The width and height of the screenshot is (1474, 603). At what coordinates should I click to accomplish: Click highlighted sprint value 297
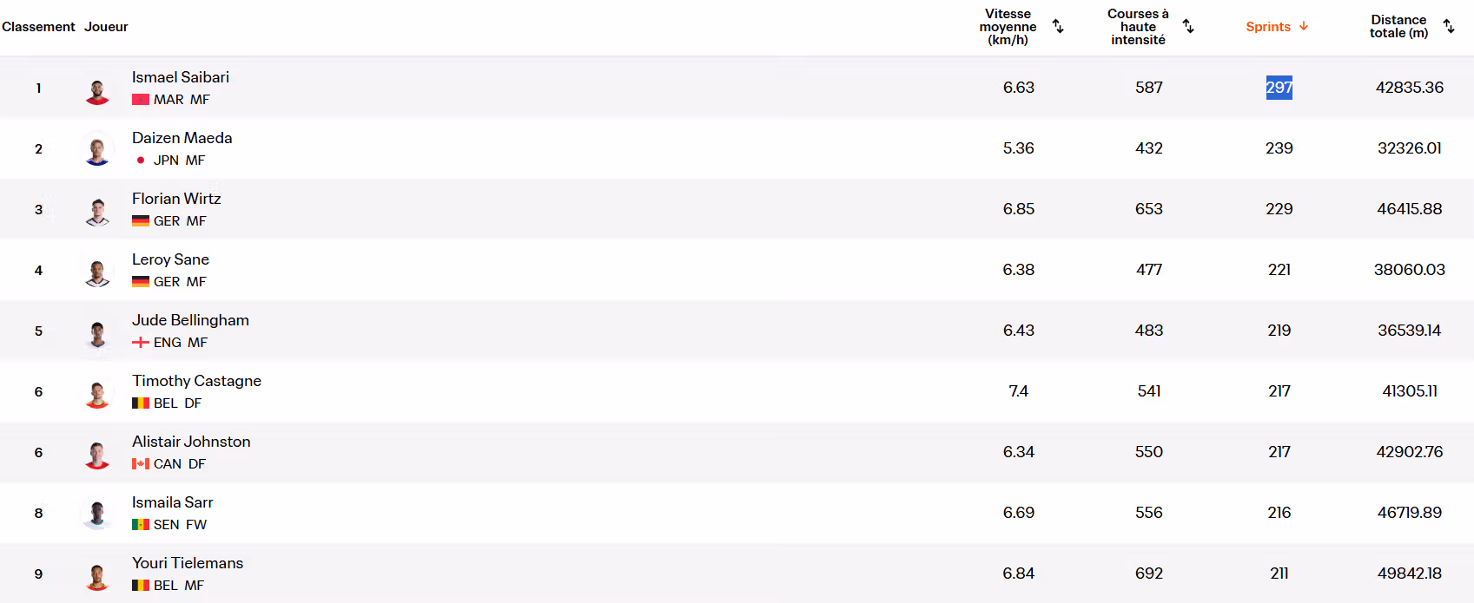pyautogui.click(x=1279, y=88)
